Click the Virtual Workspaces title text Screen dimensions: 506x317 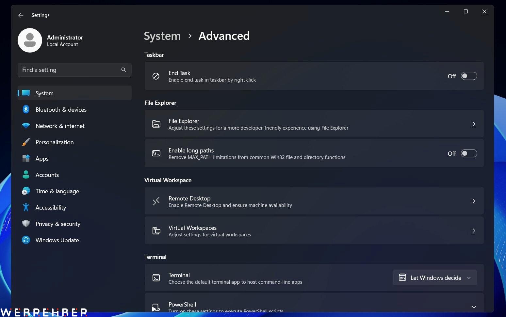192,228
